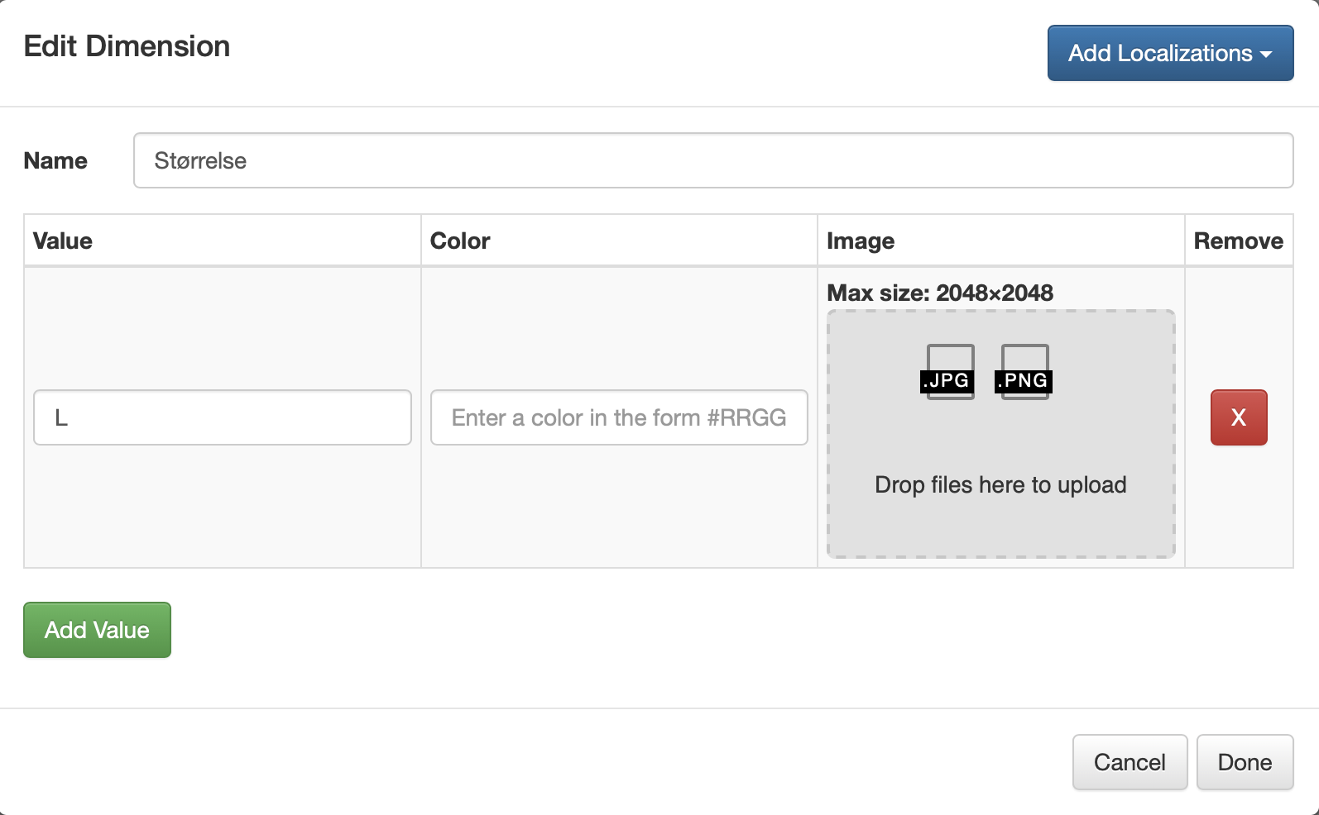The height and width of the screenshot is (815, 1319).
Task: Click the Value column header
Action: click(63, 241)
